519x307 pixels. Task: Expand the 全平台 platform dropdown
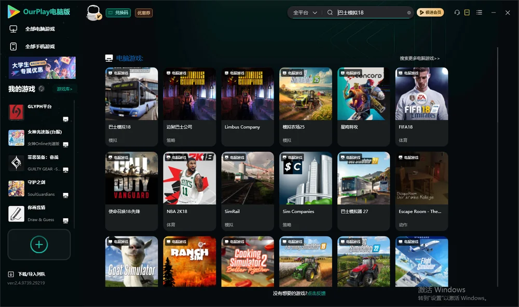point(305,12)
